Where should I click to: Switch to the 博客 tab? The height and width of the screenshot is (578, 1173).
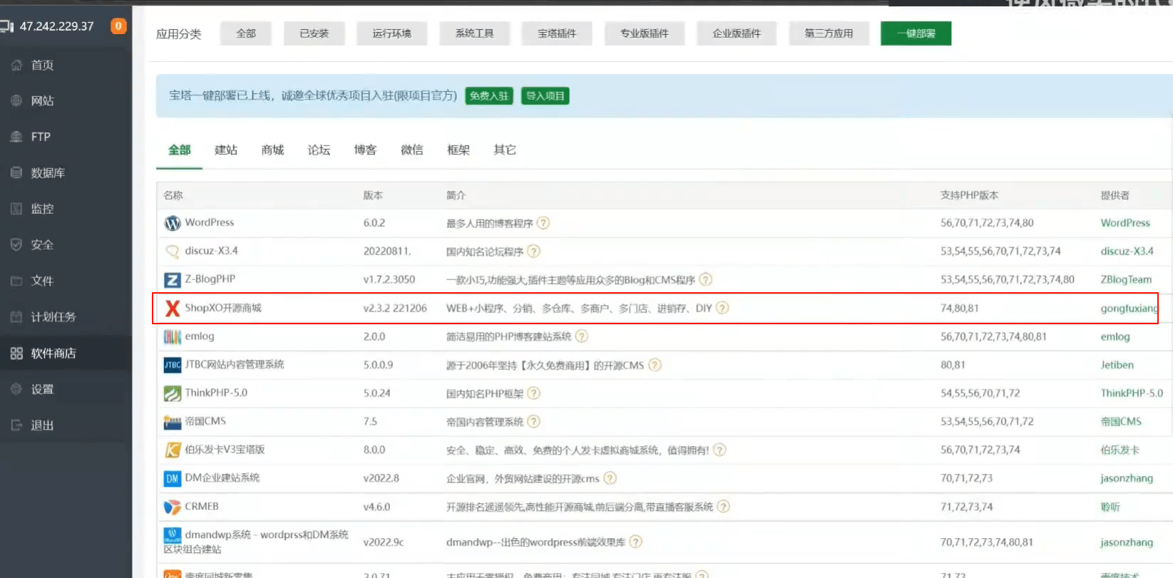point(365,150)
